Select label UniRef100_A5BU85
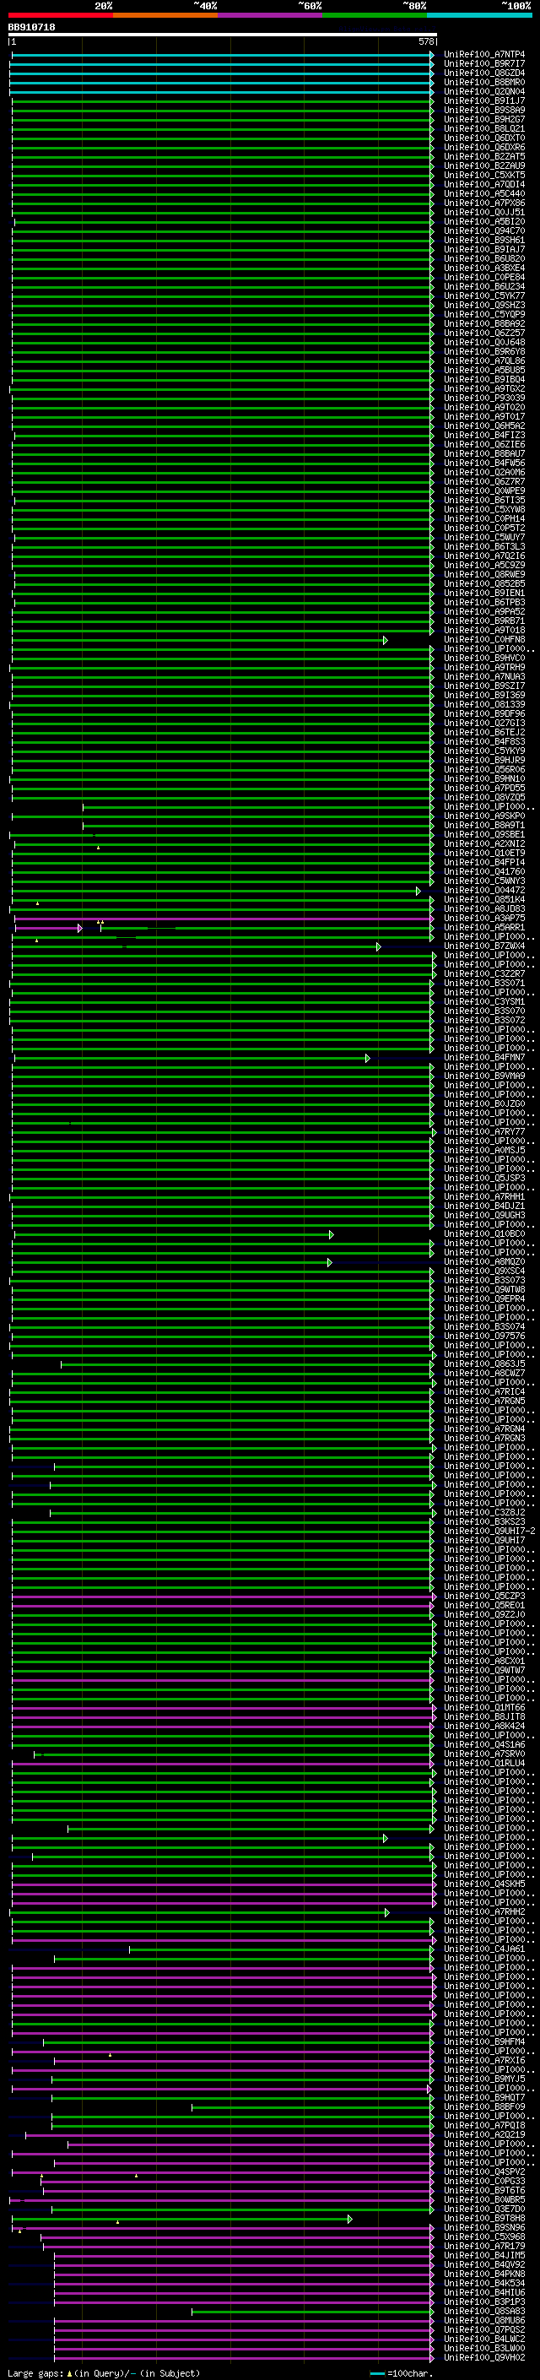 coord(484,371)
